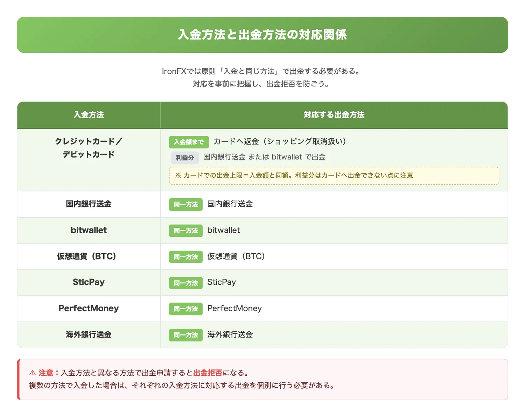Select the クレジットカード／デビットカード deposit cell
The image size is (525, 417).
pos(89,160)
